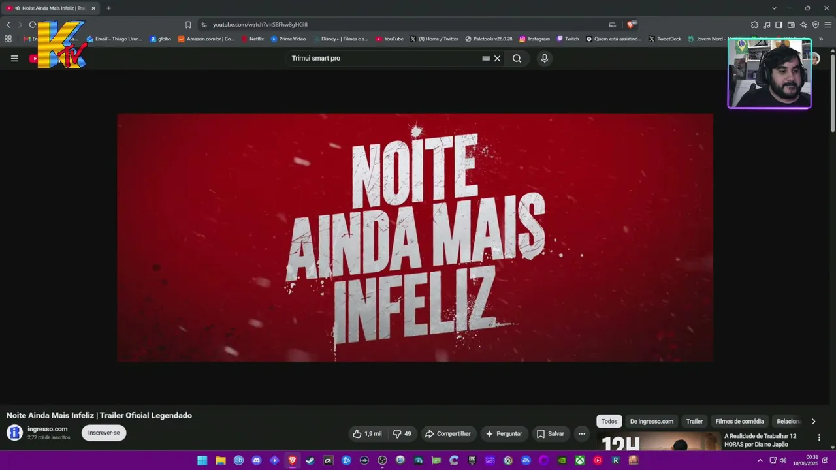Screen dimensions: 836x470
Task: Open the Compartilhar share dialog
Action: tap(447, 433)
